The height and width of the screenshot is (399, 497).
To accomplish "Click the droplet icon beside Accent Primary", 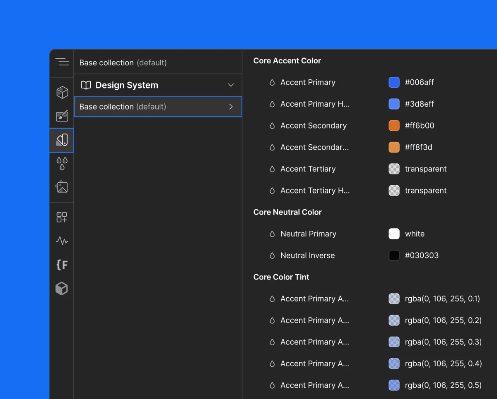I will pyautogui.click(x=272, y=82).
